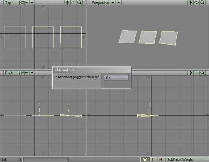Click the lower-right viewport rotate icon
The image size is (209, 162).
196,73
